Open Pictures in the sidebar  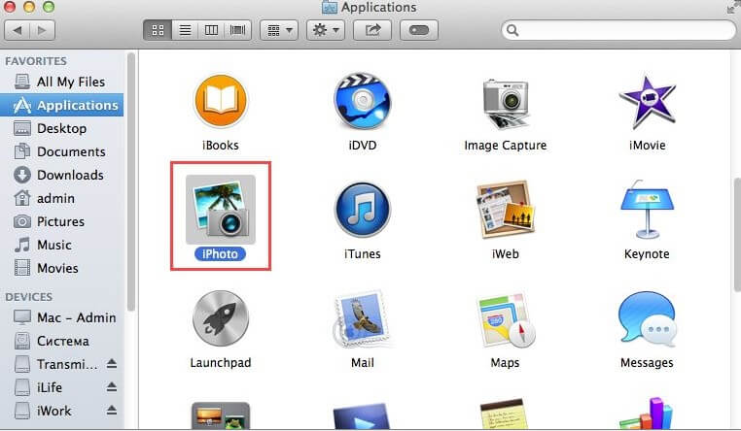(x=62, y=221)
